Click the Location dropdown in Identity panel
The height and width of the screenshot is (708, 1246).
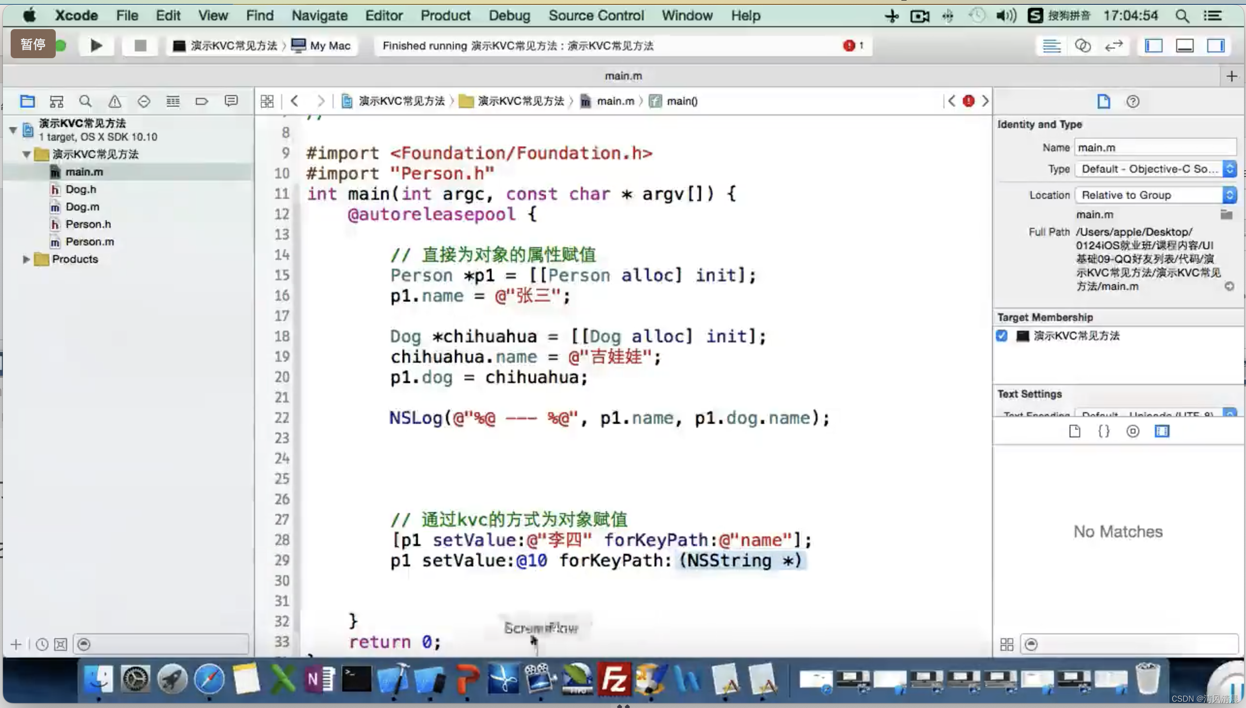click(1154, 194)
